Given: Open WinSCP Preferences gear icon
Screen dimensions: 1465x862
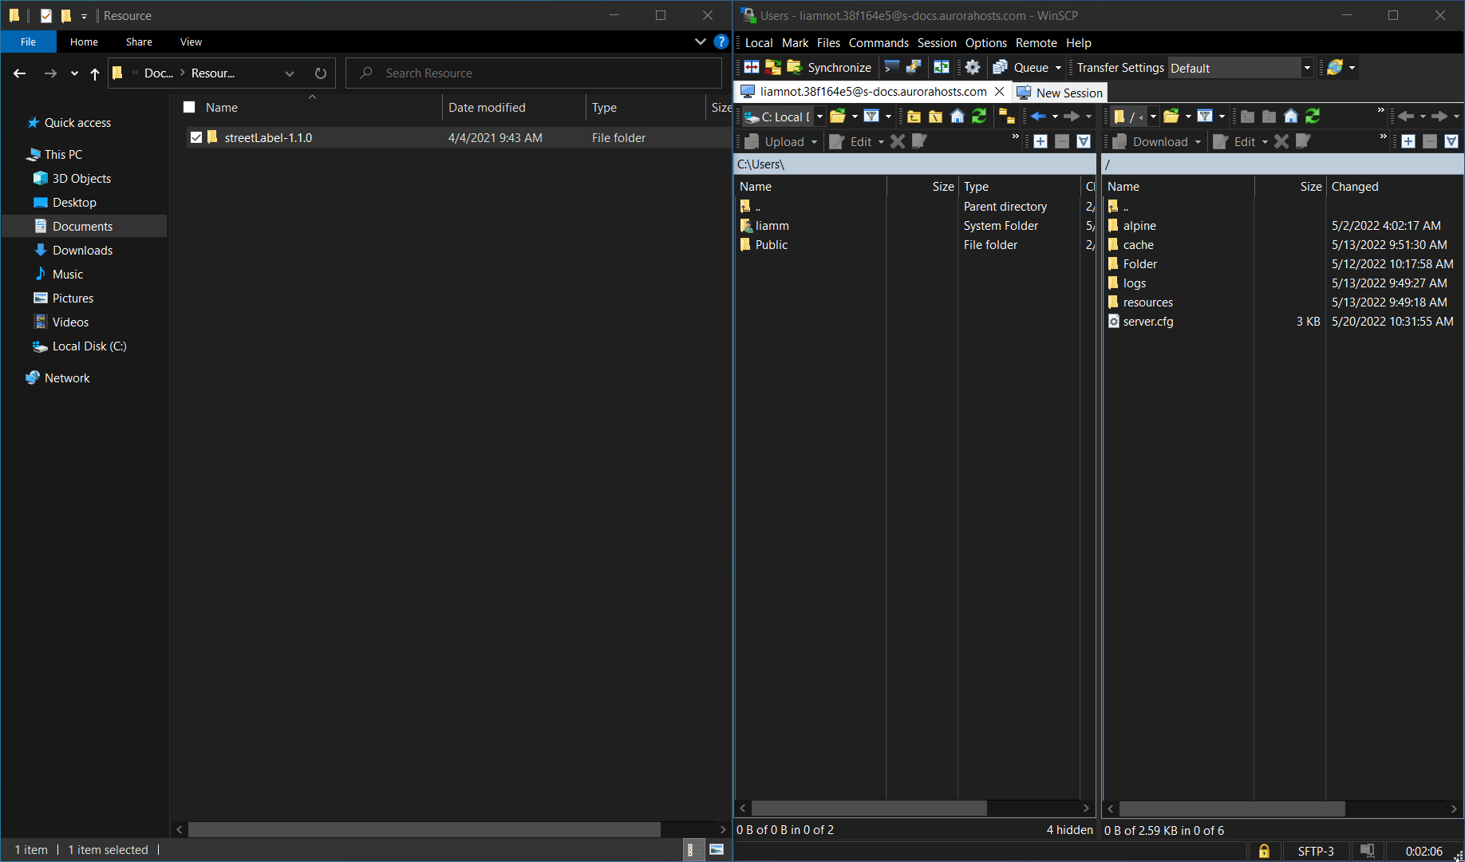Looking at the screenshot, I should (972, 68).
